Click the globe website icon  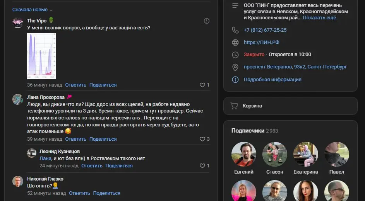click(235, 43)
